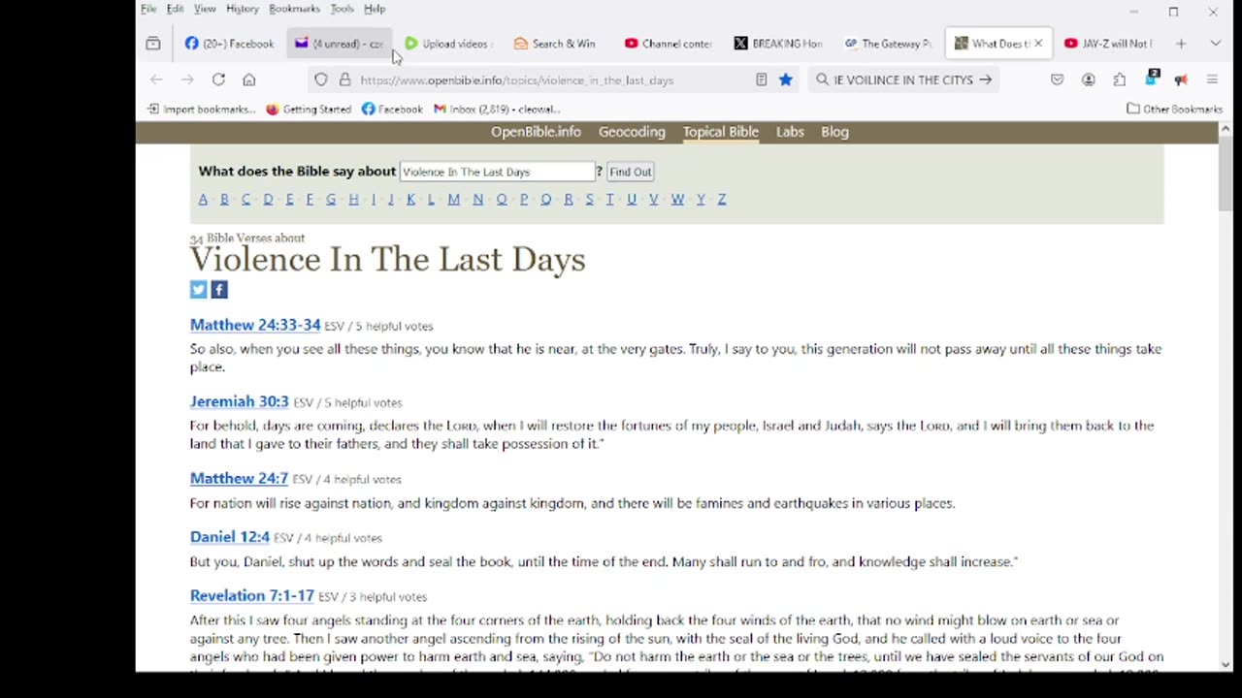
Task: Open the Firefox application menu hamburger
Action: pos(1212,79)
